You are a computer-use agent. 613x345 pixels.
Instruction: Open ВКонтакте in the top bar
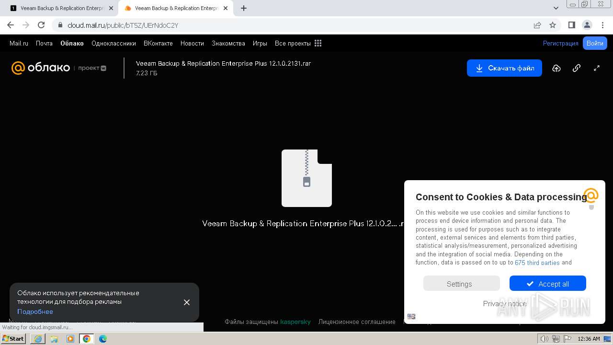point(158,43)
